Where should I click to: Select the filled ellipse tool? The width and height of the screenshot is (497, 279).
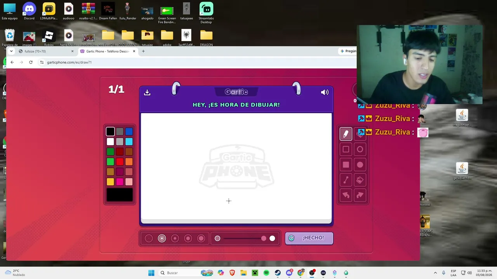(x=360, y=165)
